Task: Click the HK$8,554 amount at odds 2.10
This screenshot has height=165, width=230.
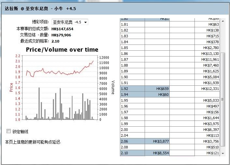Action: pyautogui.click(x=157, y=153)
